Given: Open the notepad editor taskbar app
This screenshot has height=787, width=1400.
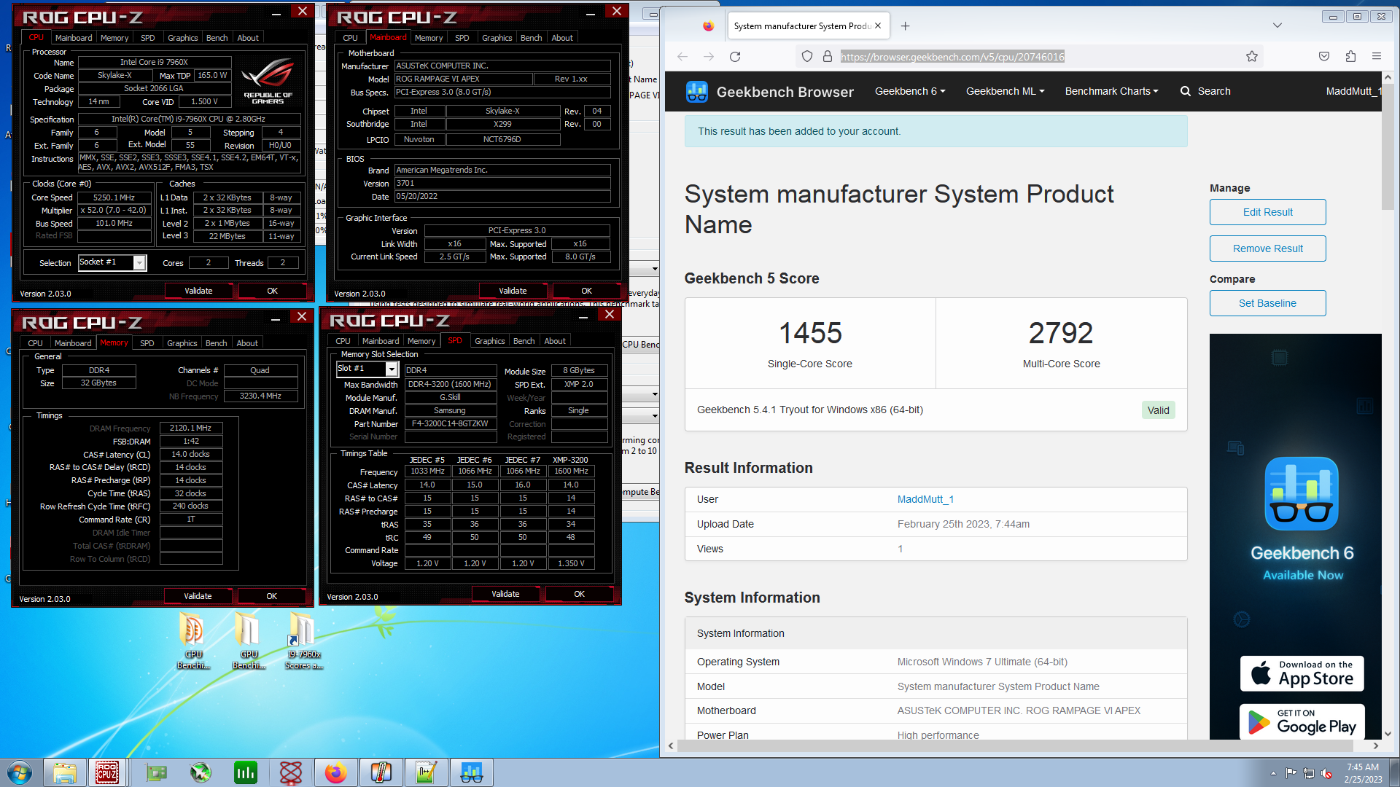Looking at the screenshot, I should pyautogui.click(x=426, y=772).
